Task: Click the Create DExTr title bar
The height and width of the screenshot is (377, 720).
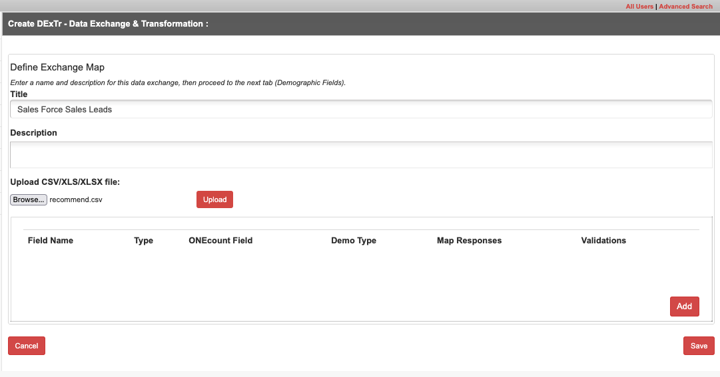Action: pos(361,24)
